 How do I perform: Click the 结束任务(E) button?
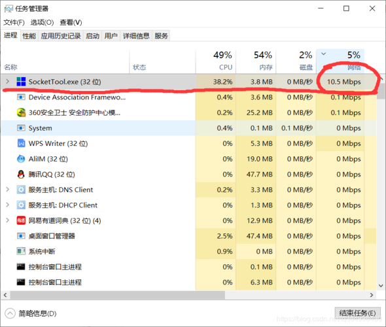[x=357, y=313]
